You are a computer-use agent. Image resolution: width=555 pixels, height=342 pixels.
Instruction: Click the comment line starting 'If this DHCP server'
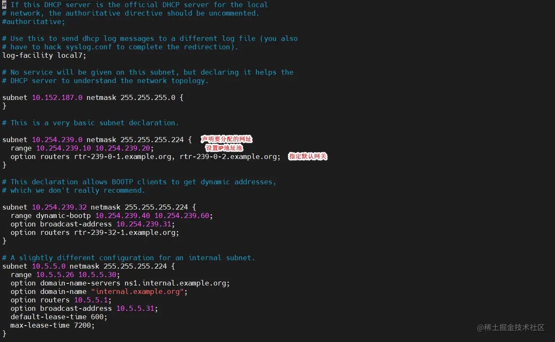tap(135, 5)
